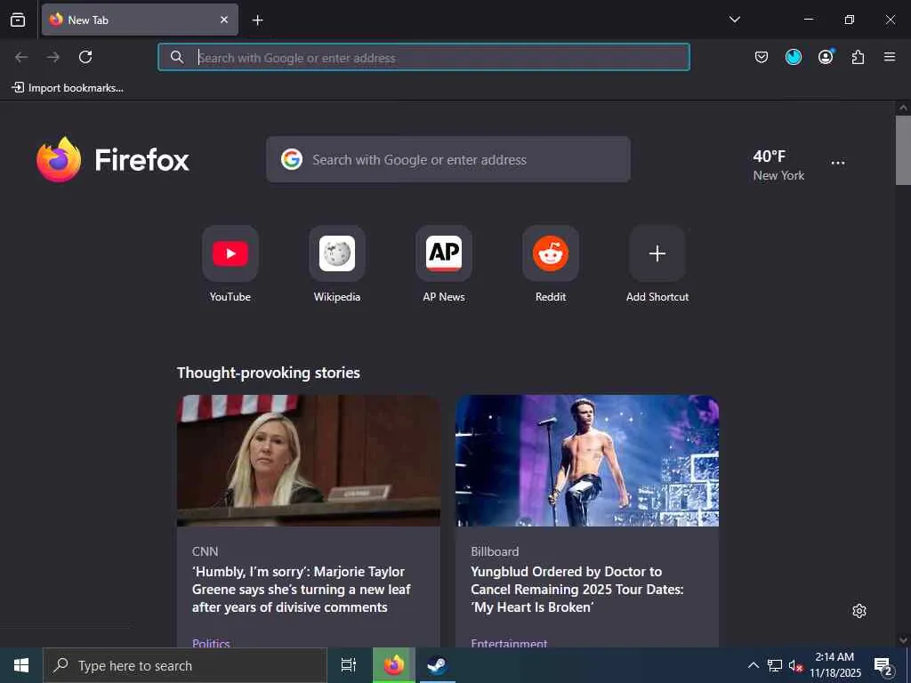
Task: Click the Firefox taskbar icon
Action: 394,665
